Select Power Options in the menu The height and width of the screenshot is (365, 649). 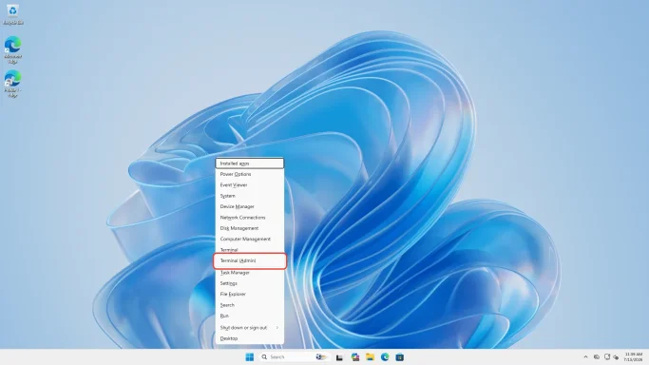tap(250, 174)
